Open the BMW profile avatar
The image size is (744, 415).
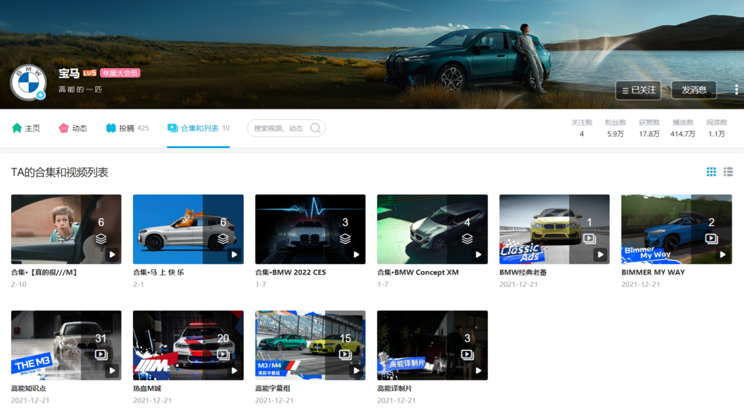point(28,83)
